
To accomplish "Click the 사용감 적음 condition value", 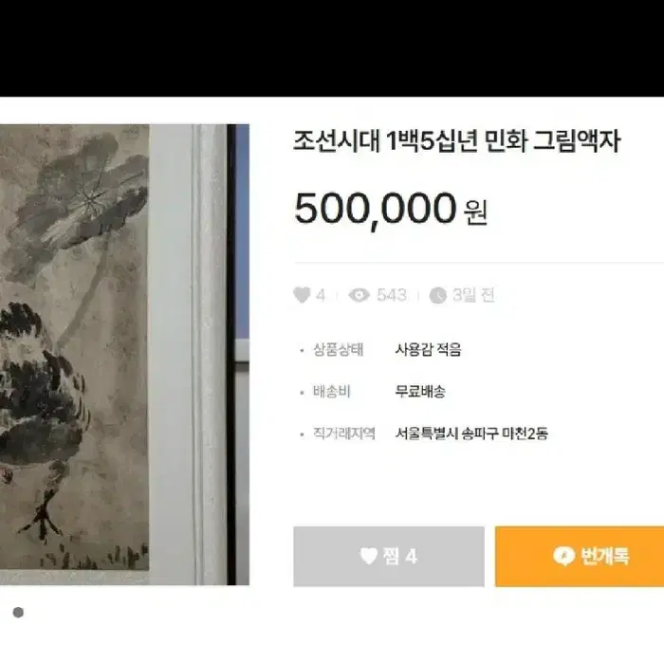I will coord(428,350).
